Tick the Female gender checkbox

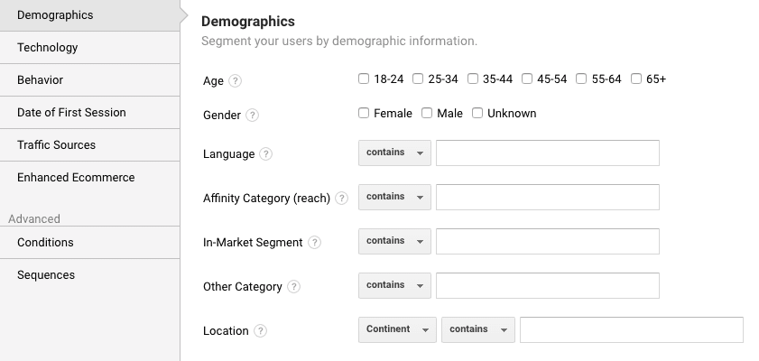(x=365, y=113)
